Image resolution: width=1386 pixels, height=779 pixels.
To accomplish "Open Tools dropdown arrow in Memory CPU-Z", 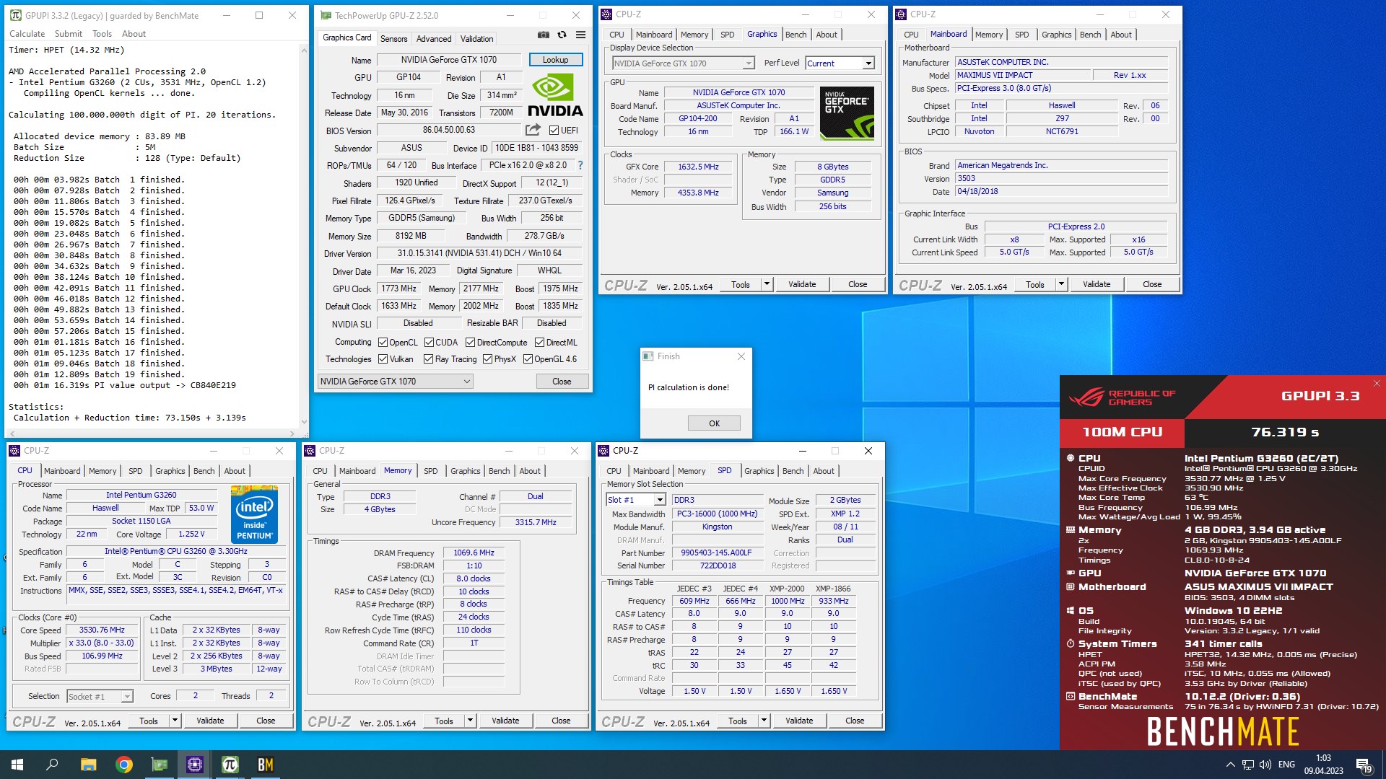I will [469, 721].
